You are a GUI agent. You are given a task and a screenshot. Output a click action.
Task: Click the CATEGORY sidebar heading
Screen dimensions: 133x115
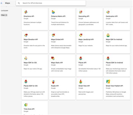4,11
